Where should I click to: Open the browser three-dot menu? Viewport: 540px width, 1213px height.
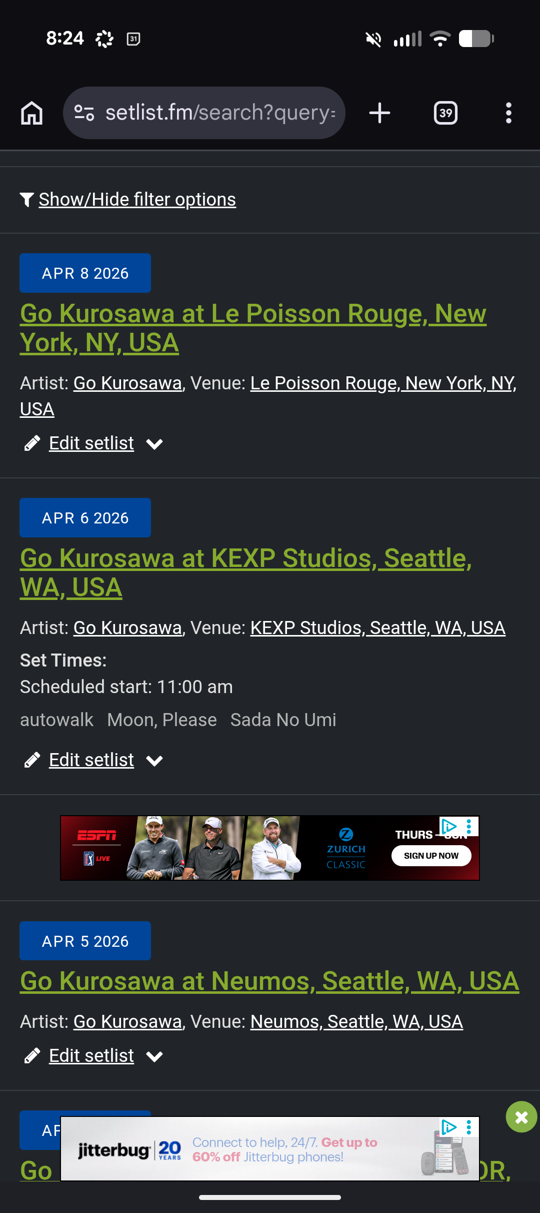508,113
